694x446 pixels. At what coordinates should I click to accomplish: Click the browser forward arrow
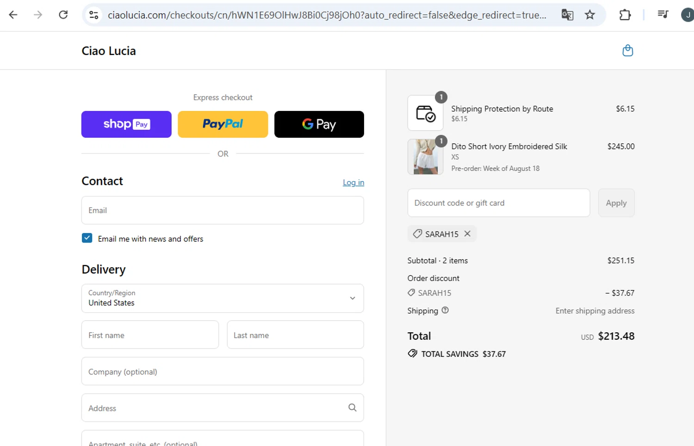pos(38,15)
